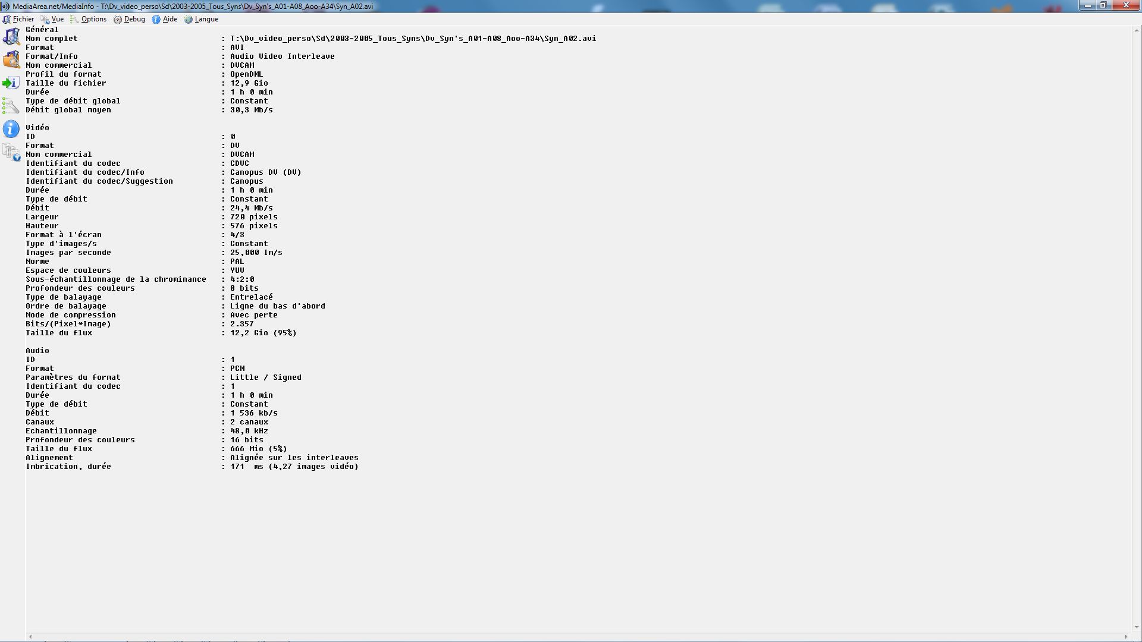1142x642 pixels.
Task: Click the horizontal scrollbar right arrow
Action: click(x=1127, y=637)
